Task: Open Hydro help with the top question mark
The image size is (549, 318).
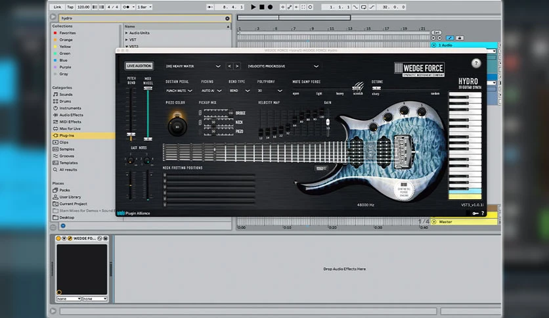Action: 476,63
